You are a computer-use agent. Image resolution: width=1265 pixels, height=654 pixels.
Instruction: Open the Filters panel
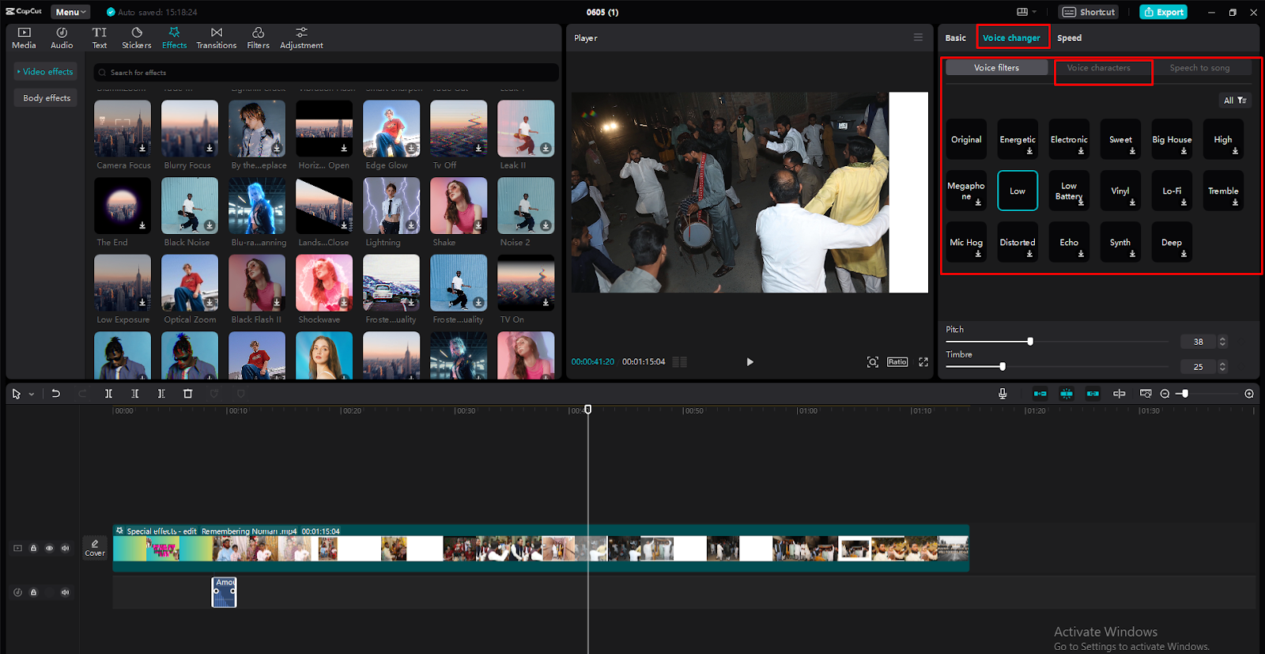(x=259, y=38)
